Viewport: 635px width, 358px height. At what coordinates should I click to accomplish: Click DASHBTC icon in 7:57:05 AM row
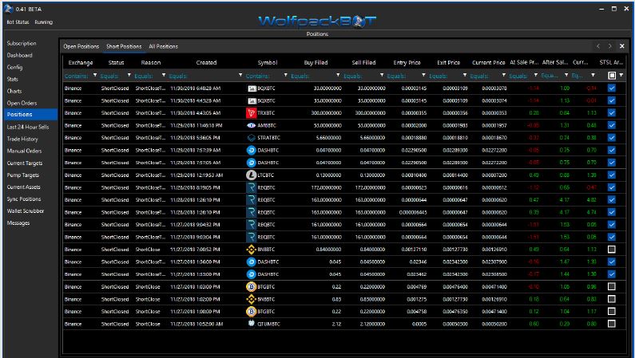(x=251, y=163)
